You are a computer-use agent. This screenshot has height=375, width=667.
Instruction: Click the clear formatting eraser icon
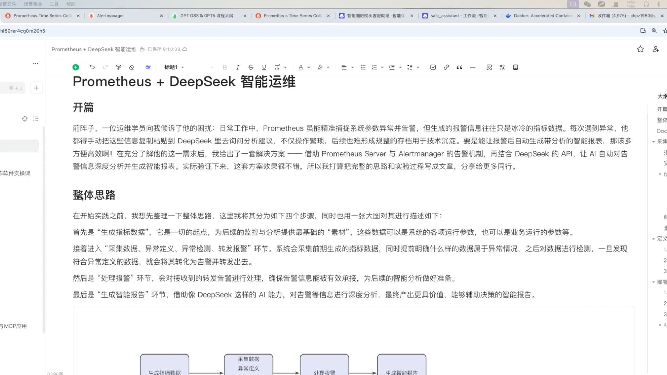coord(131,67)
